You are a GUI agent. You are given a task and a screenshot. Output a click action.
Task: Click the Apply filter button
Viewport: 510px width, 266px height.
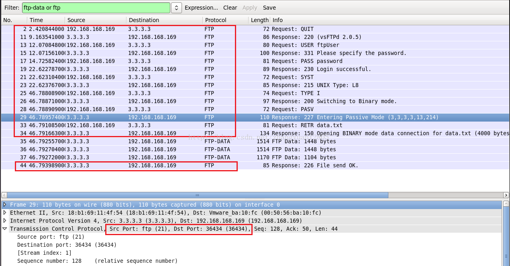[250, 8]
